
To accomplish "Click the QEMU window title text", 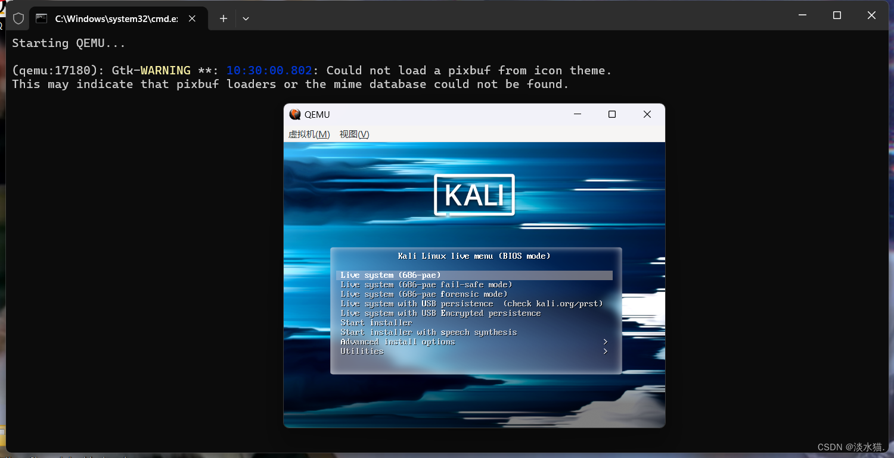I will point(317,115).
